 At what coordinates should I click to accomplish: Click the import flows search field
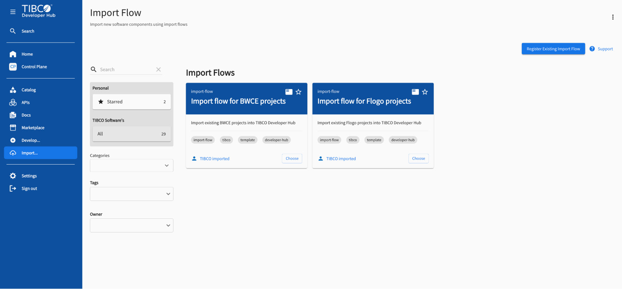[126, 70]
